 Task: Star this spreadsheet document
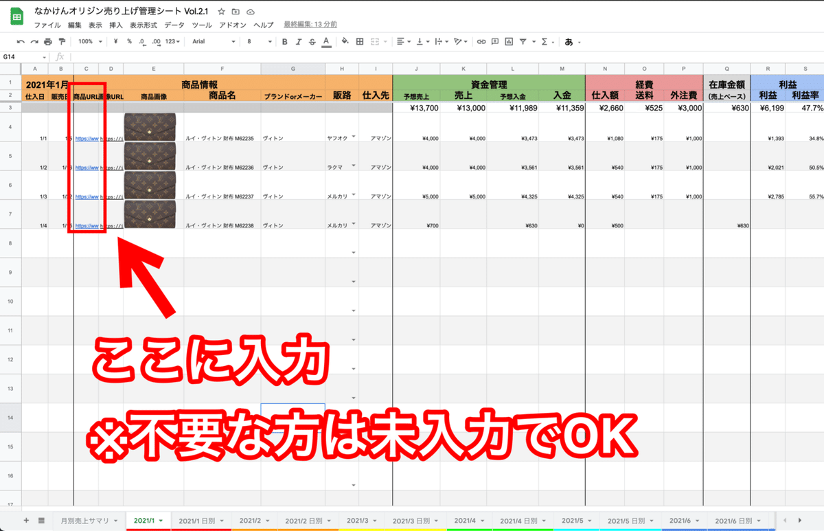pos(221,12)
